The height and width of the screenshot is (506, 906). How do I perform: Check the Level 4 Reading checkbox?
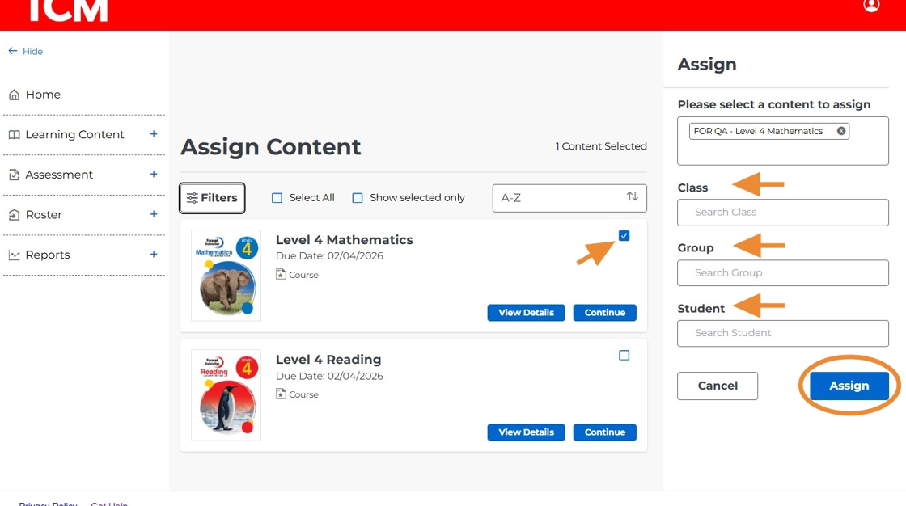pyautogui.click(x=623, y=354)
